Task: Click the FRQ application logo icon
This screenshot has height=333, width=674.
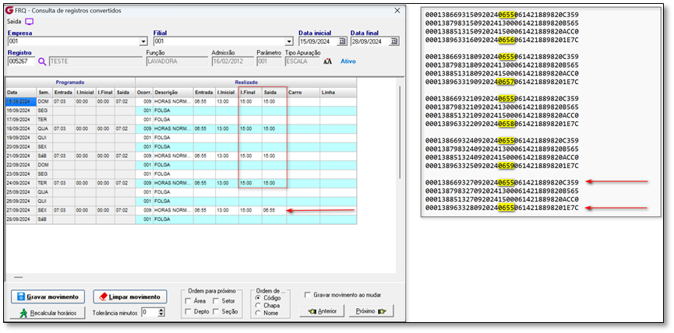Action: pos(10,10)
